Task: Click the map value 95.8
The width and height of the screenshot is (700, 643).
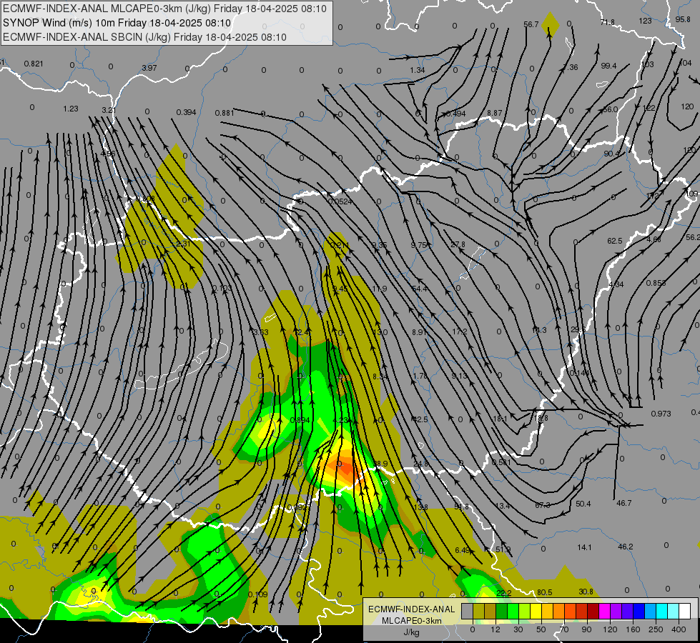Action: click(683, 19)
